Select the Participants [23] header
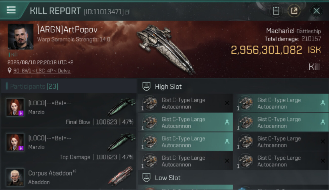The image size is (329, 190). [34, 87]
